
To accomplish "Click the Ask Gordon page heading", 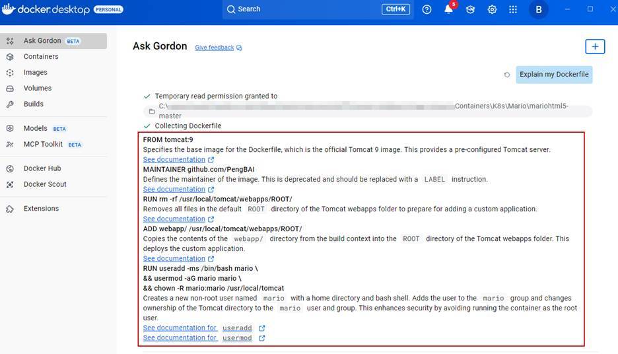I will pos(160,46).
